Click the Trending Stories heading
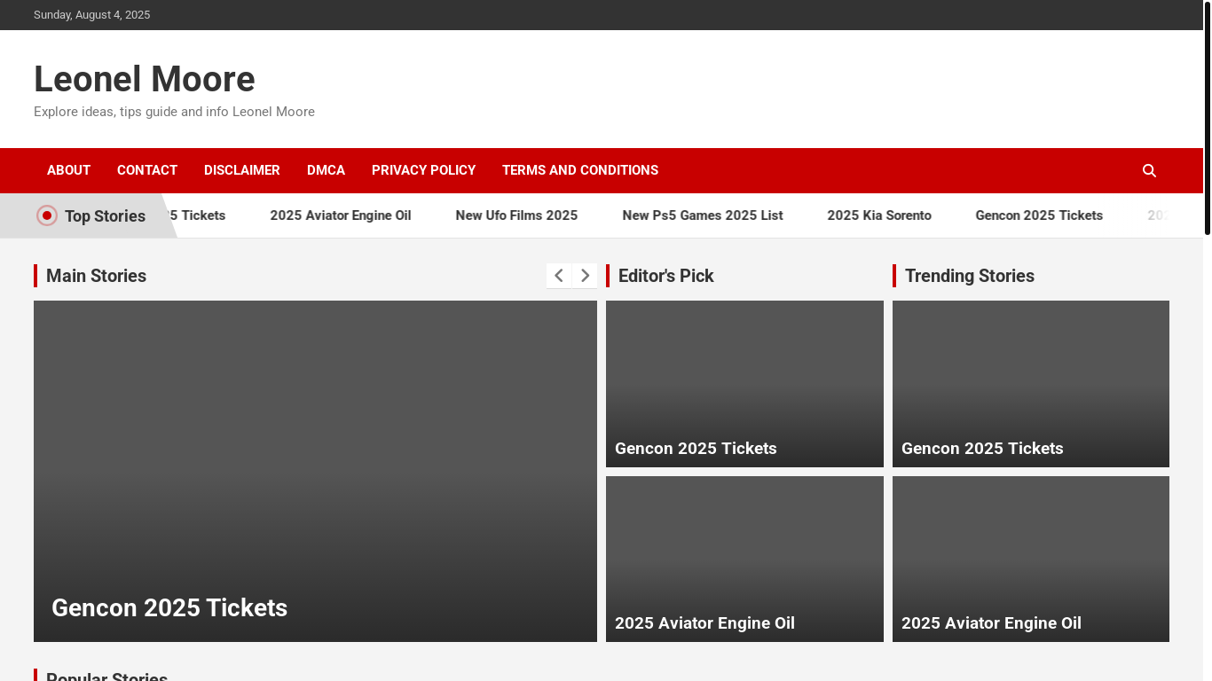Viewport: 1212px width, 681px height. point(970,276)
